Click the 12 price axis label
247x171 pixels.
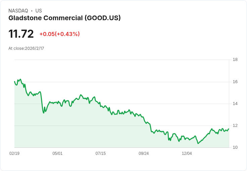235,126
